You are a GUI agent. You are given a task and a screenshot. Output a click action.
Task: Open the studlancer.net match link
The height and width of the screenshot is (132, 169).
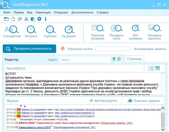[x=75, y=113]
